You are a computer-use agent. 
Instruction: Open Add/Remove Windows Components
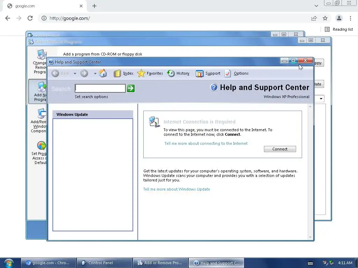coord(38,121)
